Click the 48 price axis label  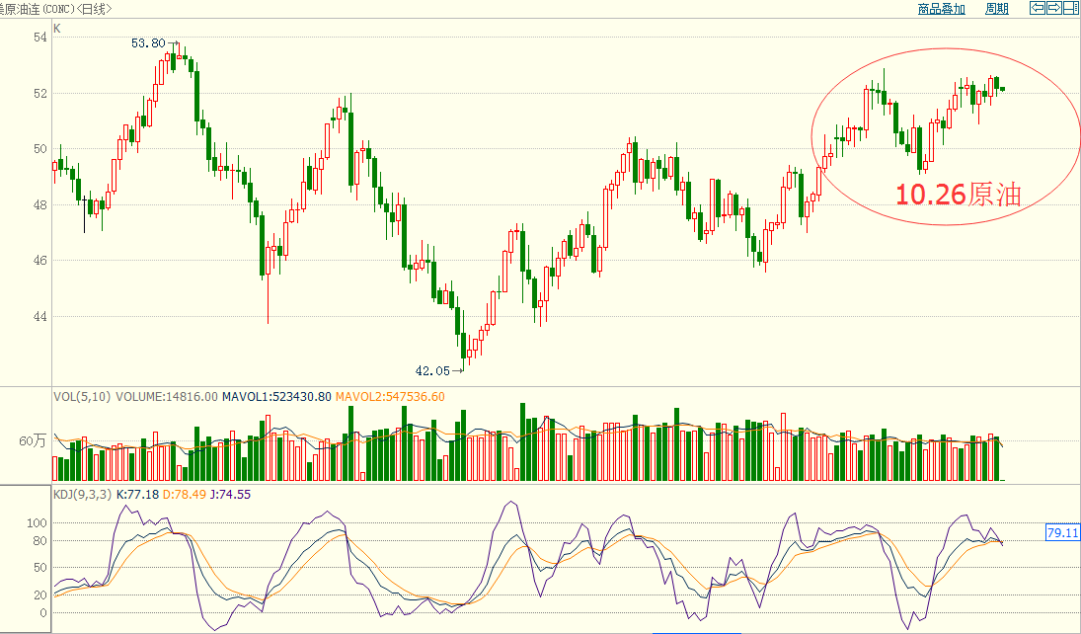pyautogui.click(x=40, y=204)
